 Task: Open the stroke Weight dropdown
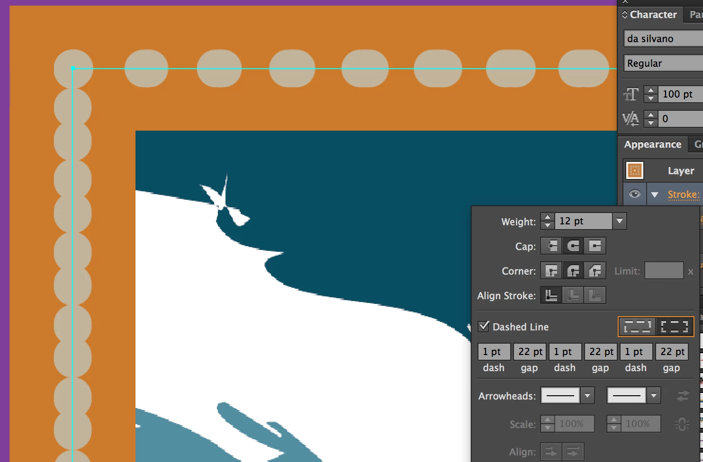(620, 221)
